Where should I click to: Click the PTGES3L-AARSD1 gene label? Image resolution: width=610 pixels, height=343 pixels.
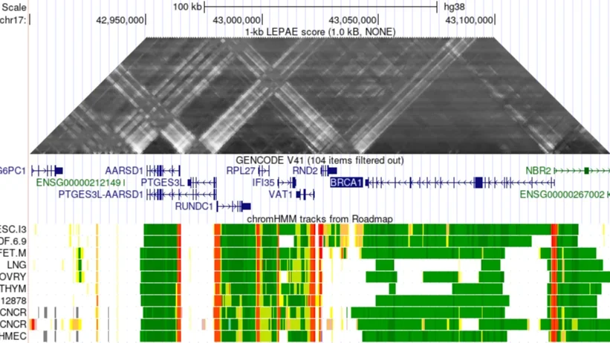point(100,194)
